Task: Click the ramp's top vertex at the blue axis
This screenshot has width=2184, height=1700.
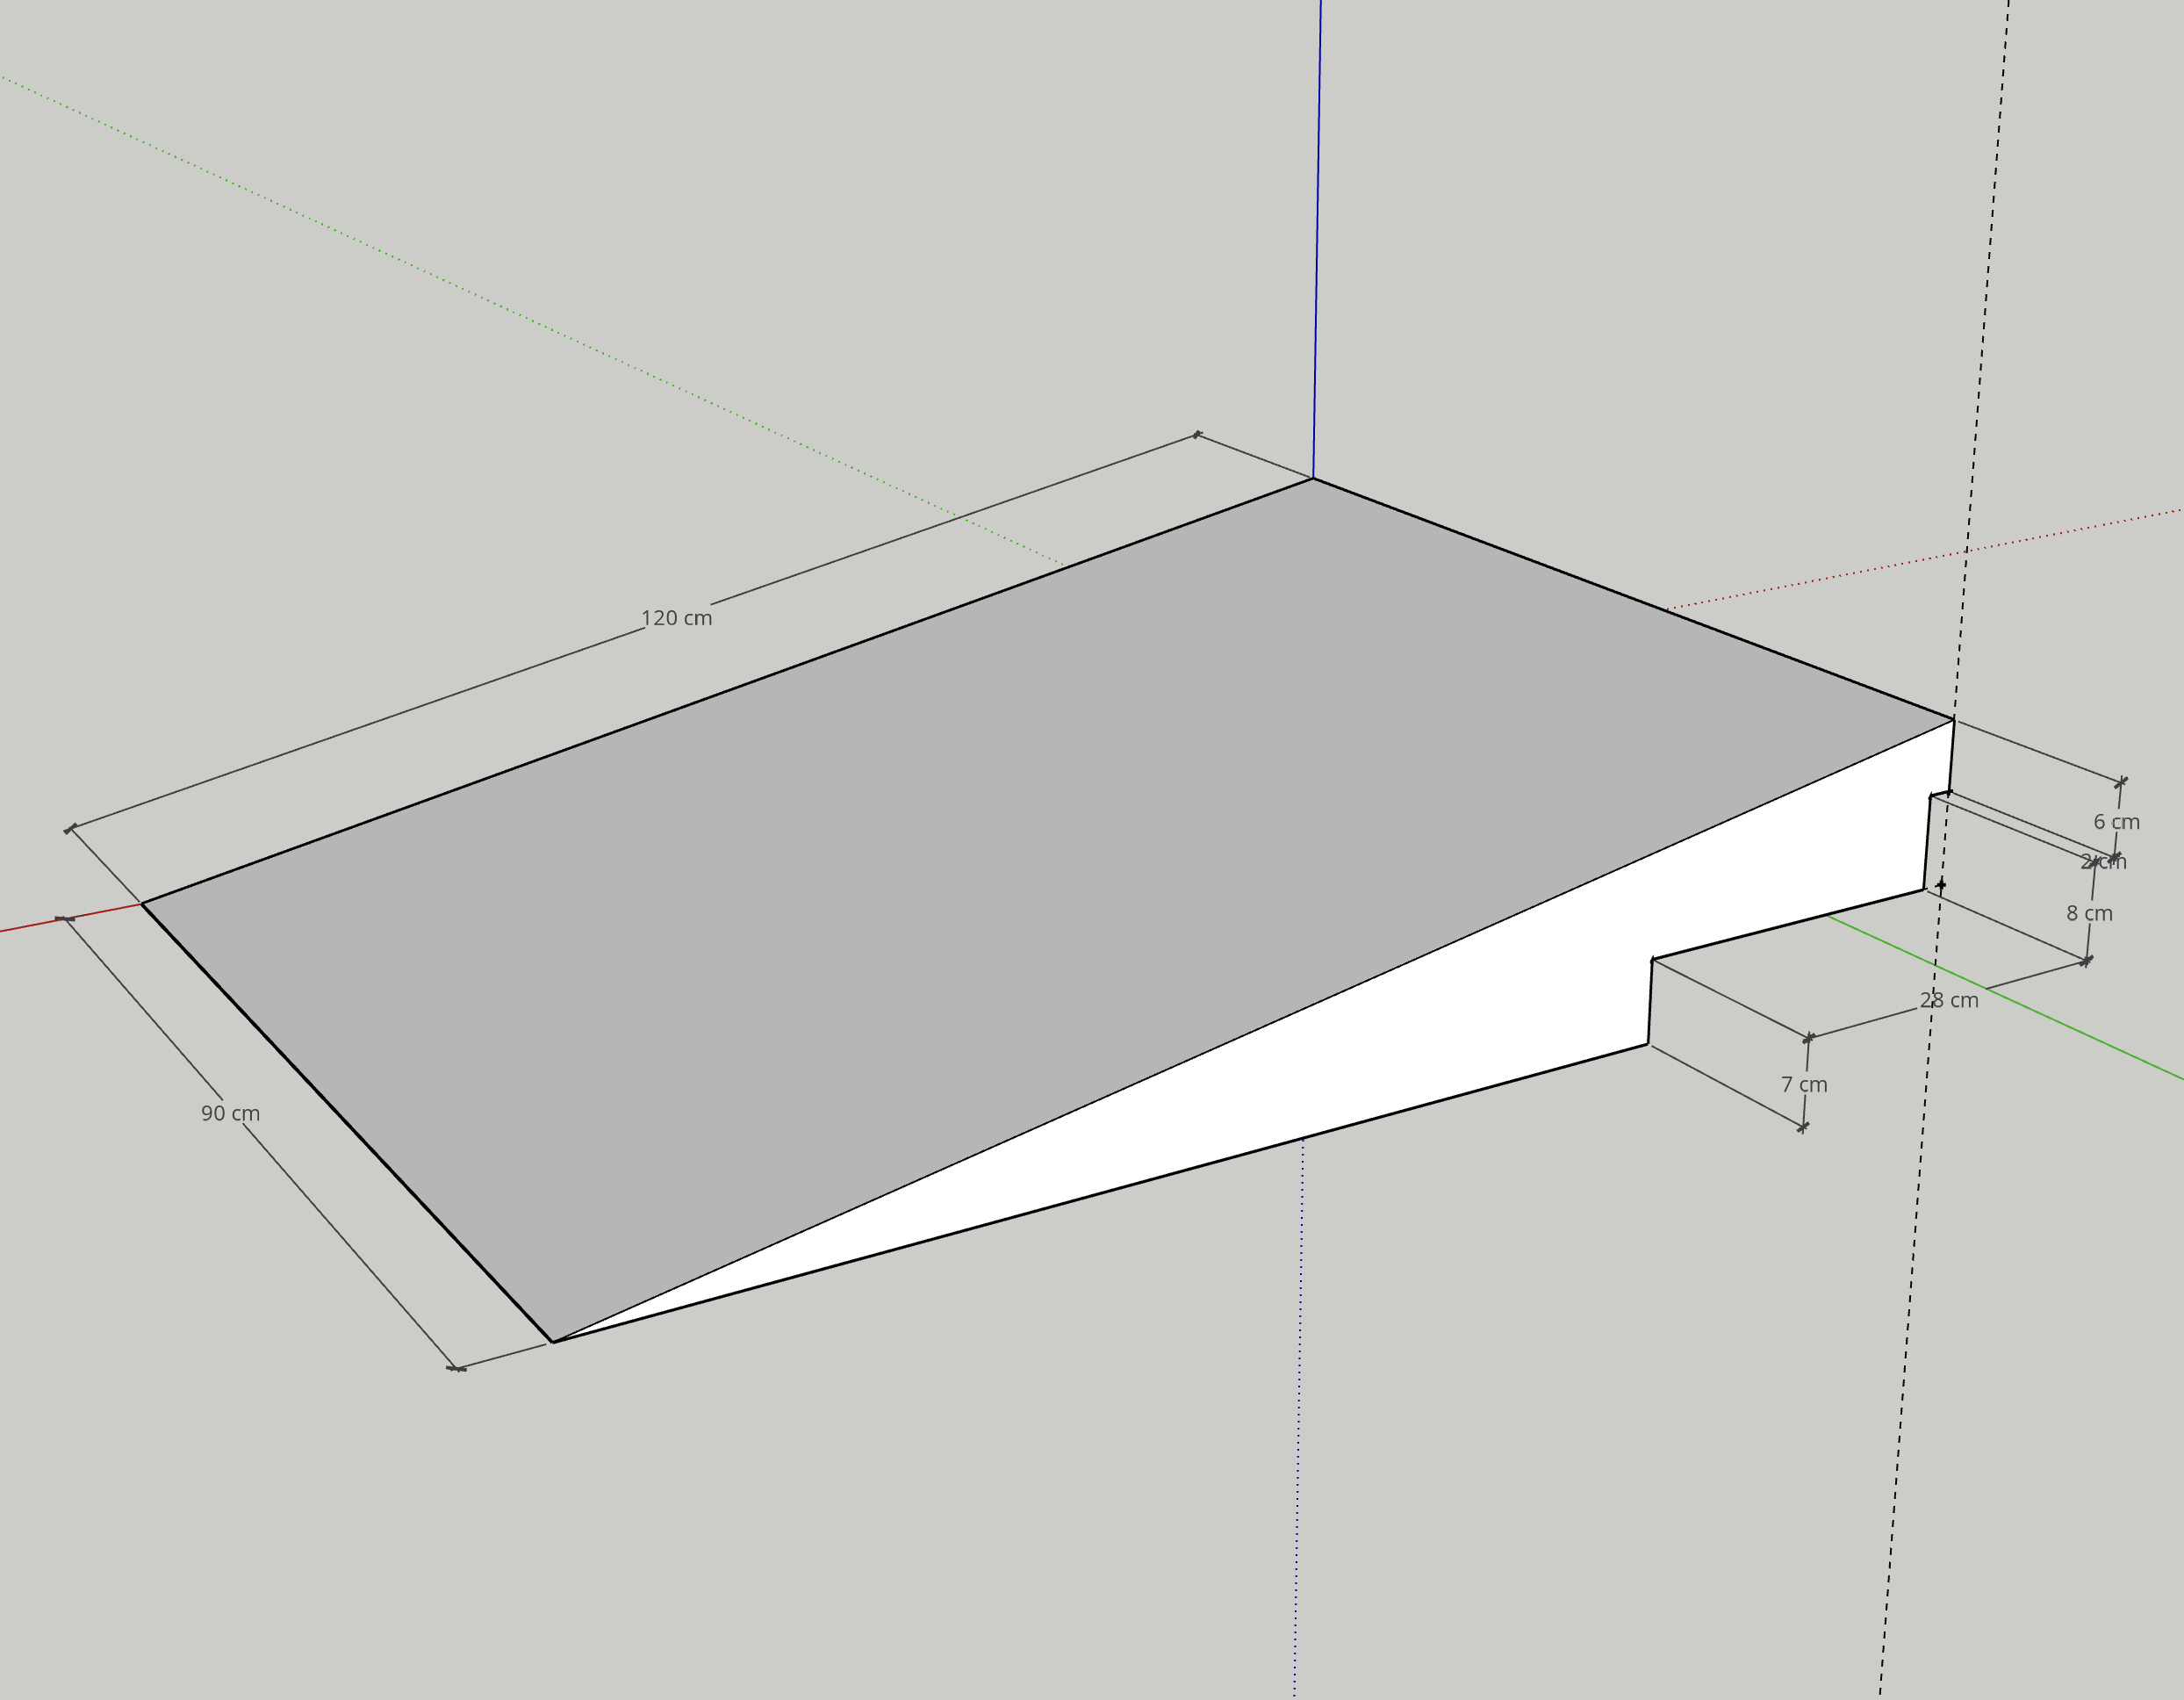Action: 1312,479
